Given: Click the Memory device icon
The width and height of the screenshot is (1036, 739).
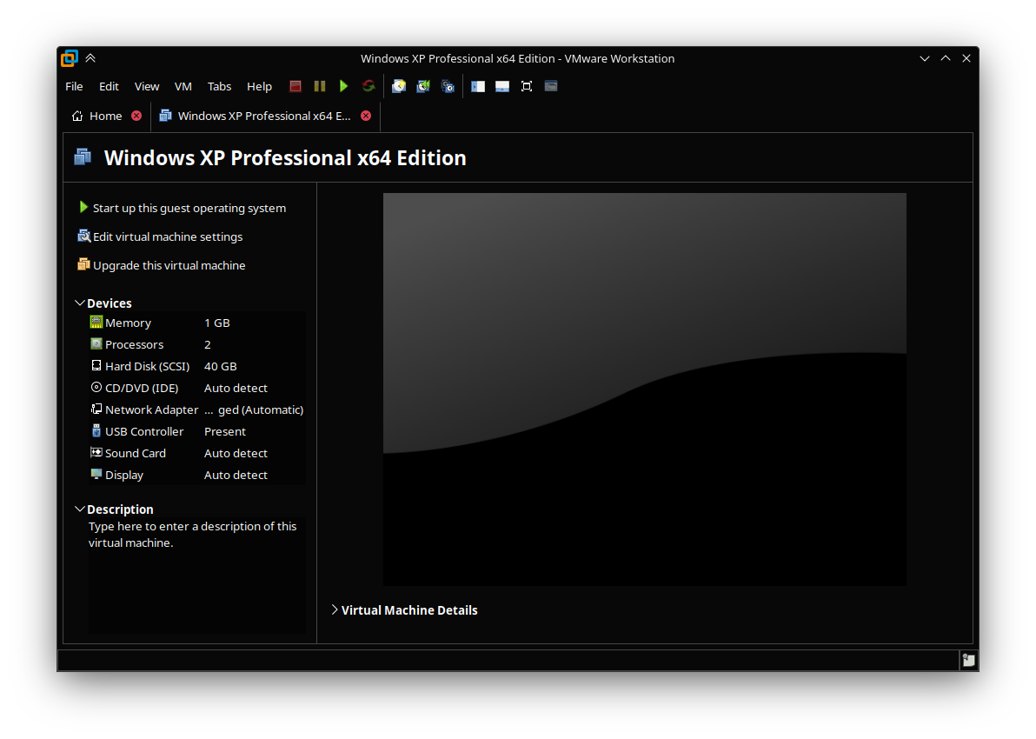Looking at the screenshot, I should pos(96,323).
